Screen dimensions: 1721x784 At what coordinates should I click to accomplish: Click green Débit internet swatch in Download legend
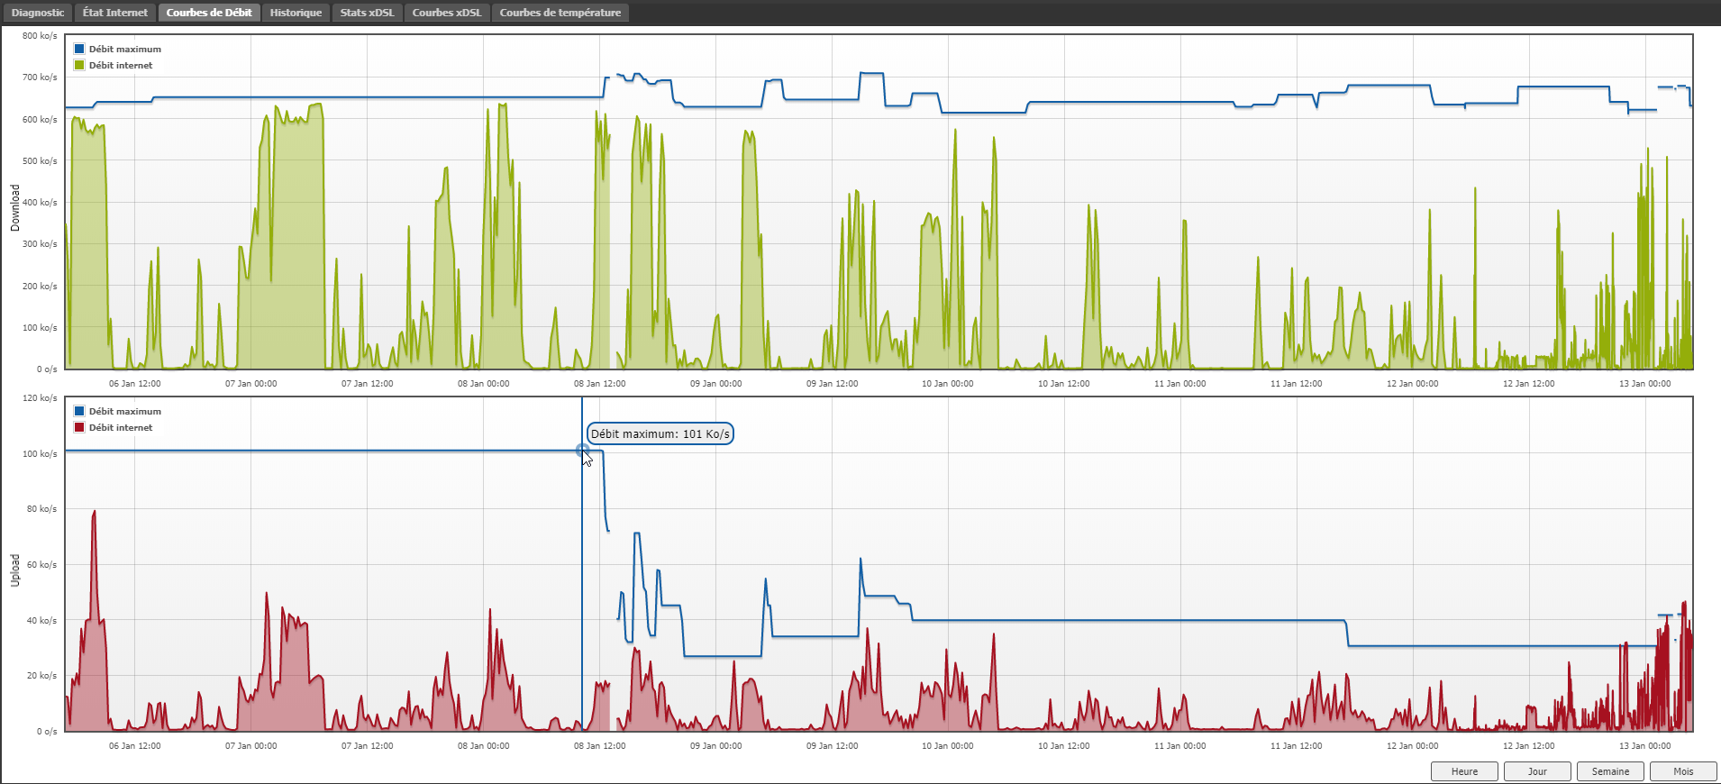tap(79, 65)
